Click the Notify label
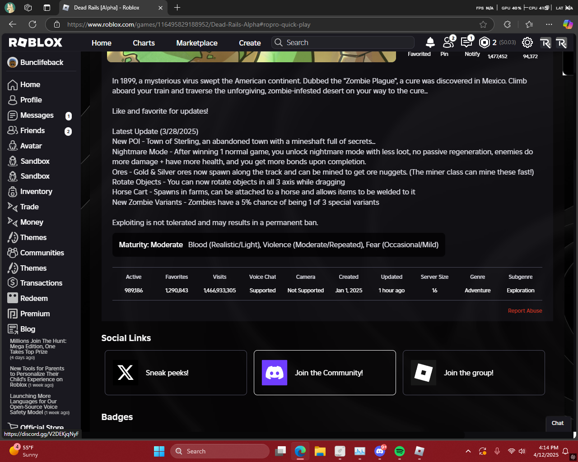 pos(472,54)
